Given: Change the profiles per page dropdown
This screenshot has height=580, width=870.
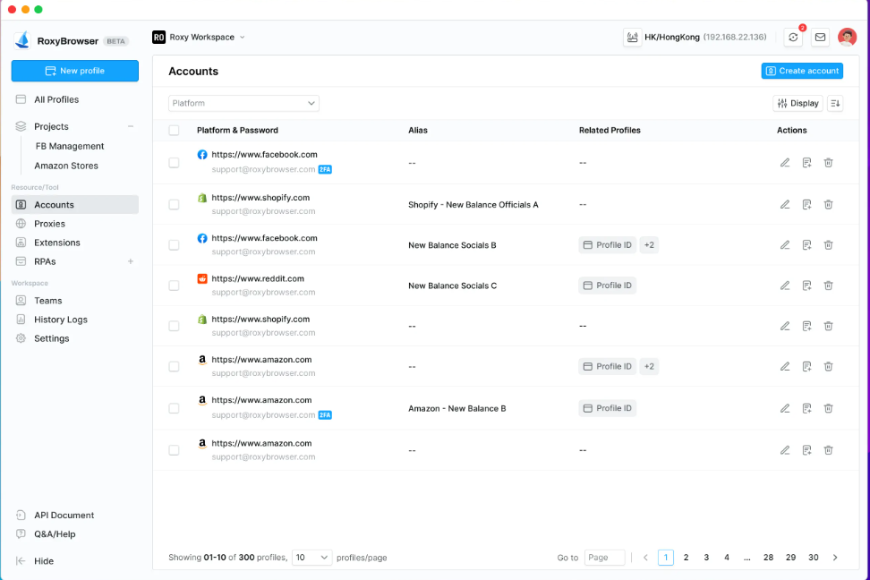Looking at the screenshot, I should click(x=311, y=557).
